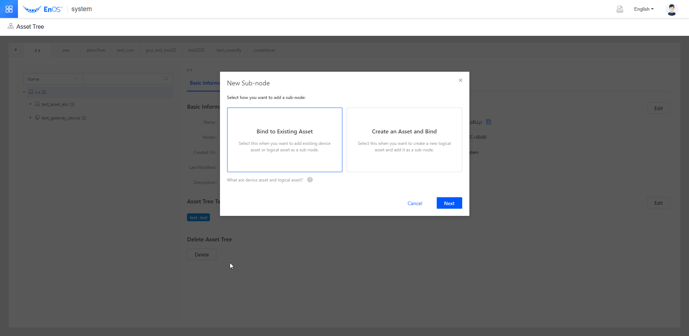Viewport: 689px width, 336px height.
Task: Switch to the eee tab
Action: tap(66, 50)
